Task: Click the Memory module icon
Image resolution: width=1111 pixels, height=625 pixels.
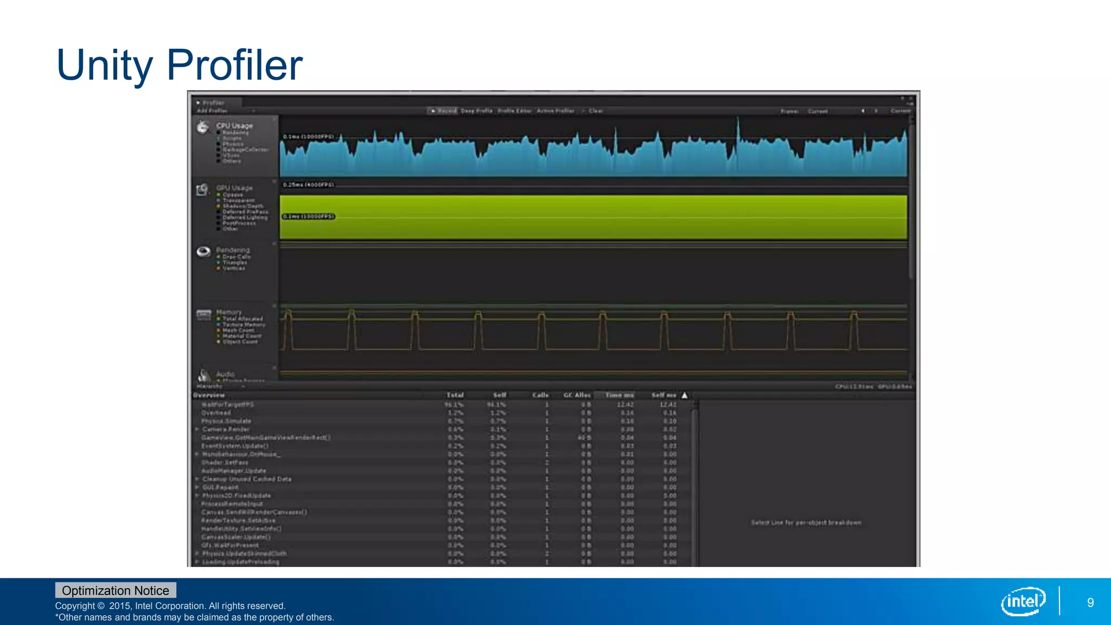Action: click(x=204, y=315)
